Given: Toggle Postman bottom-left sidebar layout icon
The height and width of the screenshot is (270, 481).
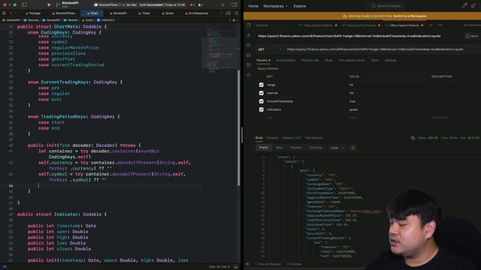Looking at the screenshot, I should (x=247, y=264).
